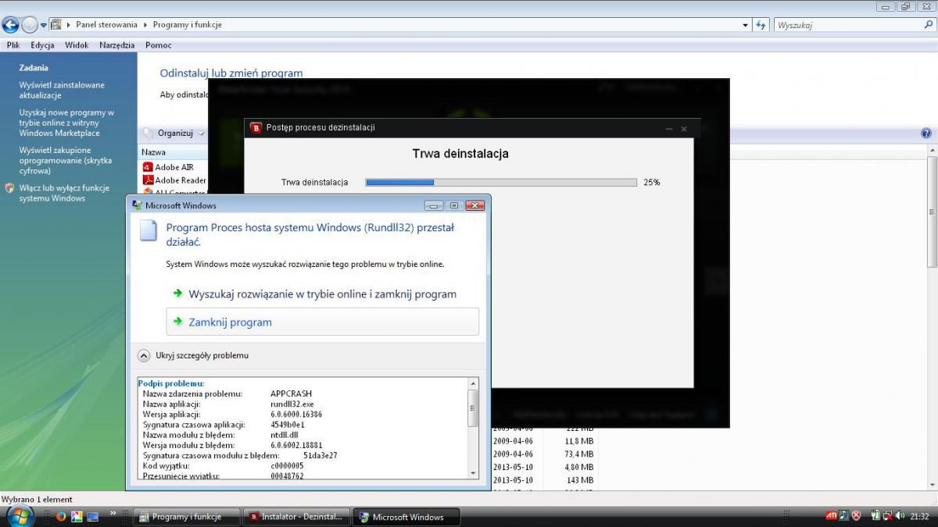This screenshot has width=938, height=527.
Task: Click the 11,8 MB size cell
Action: [x=578, y=441]
